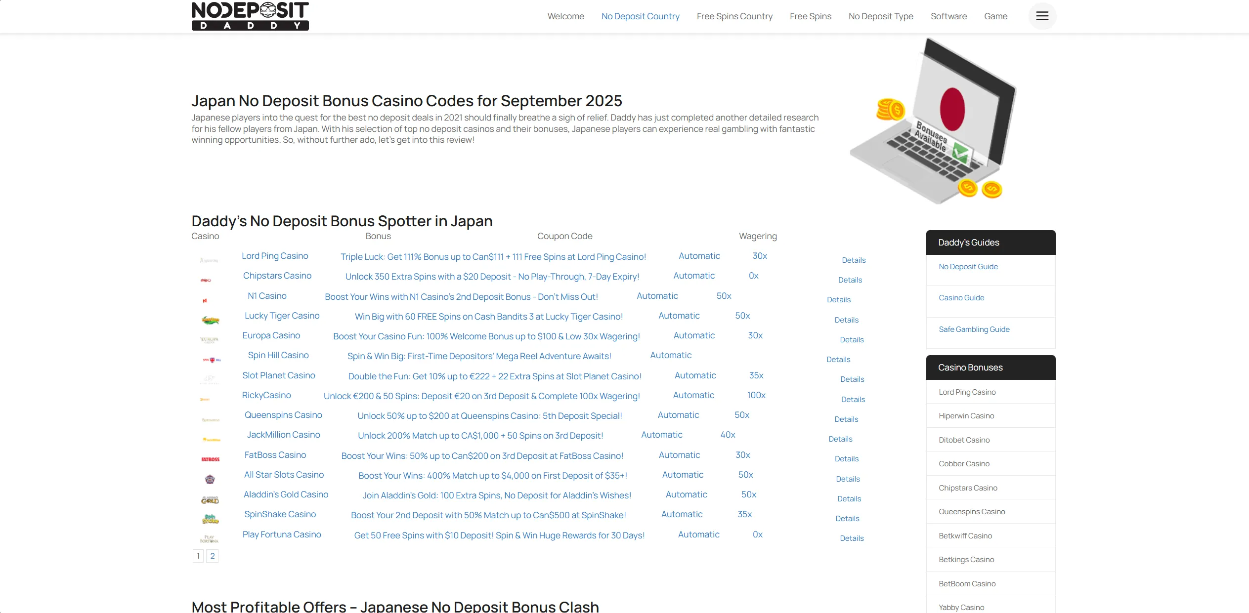Open BetBoom Casino sidebar entry
1249x613 pixels.
(967, 584)
